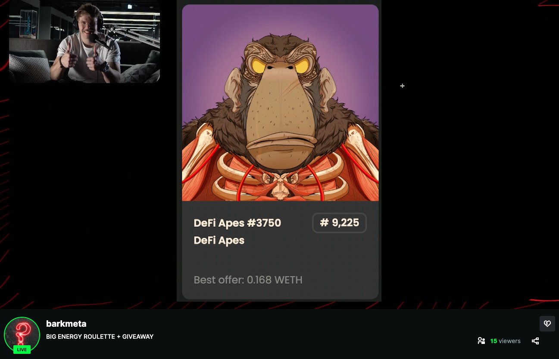Click the ape's yellow glowing eyes
Screen dimensions: 559x359
tap(280, 66)
